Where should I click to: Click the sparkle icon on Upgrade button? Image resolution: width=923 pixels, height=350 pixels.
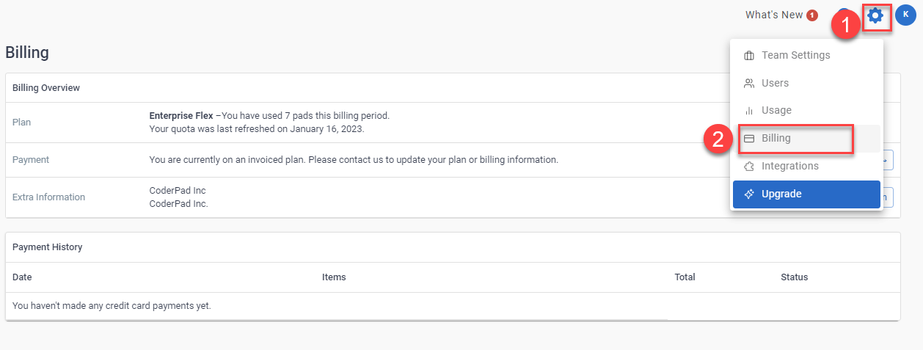(749, 194)
